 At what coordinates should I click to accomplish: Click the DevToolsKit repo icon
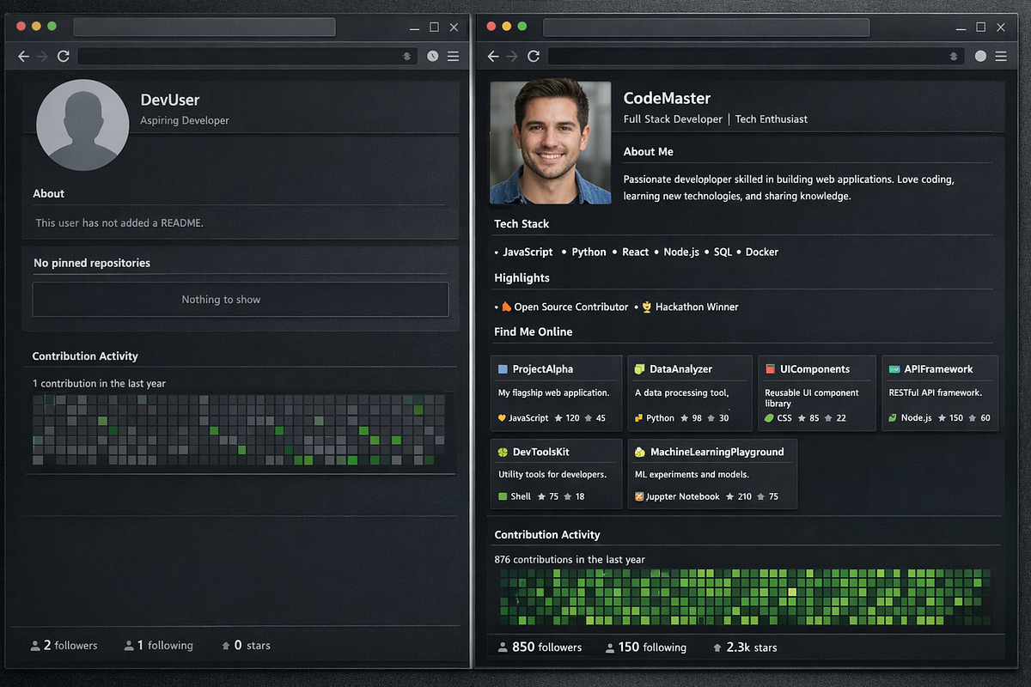coord(503,452)
